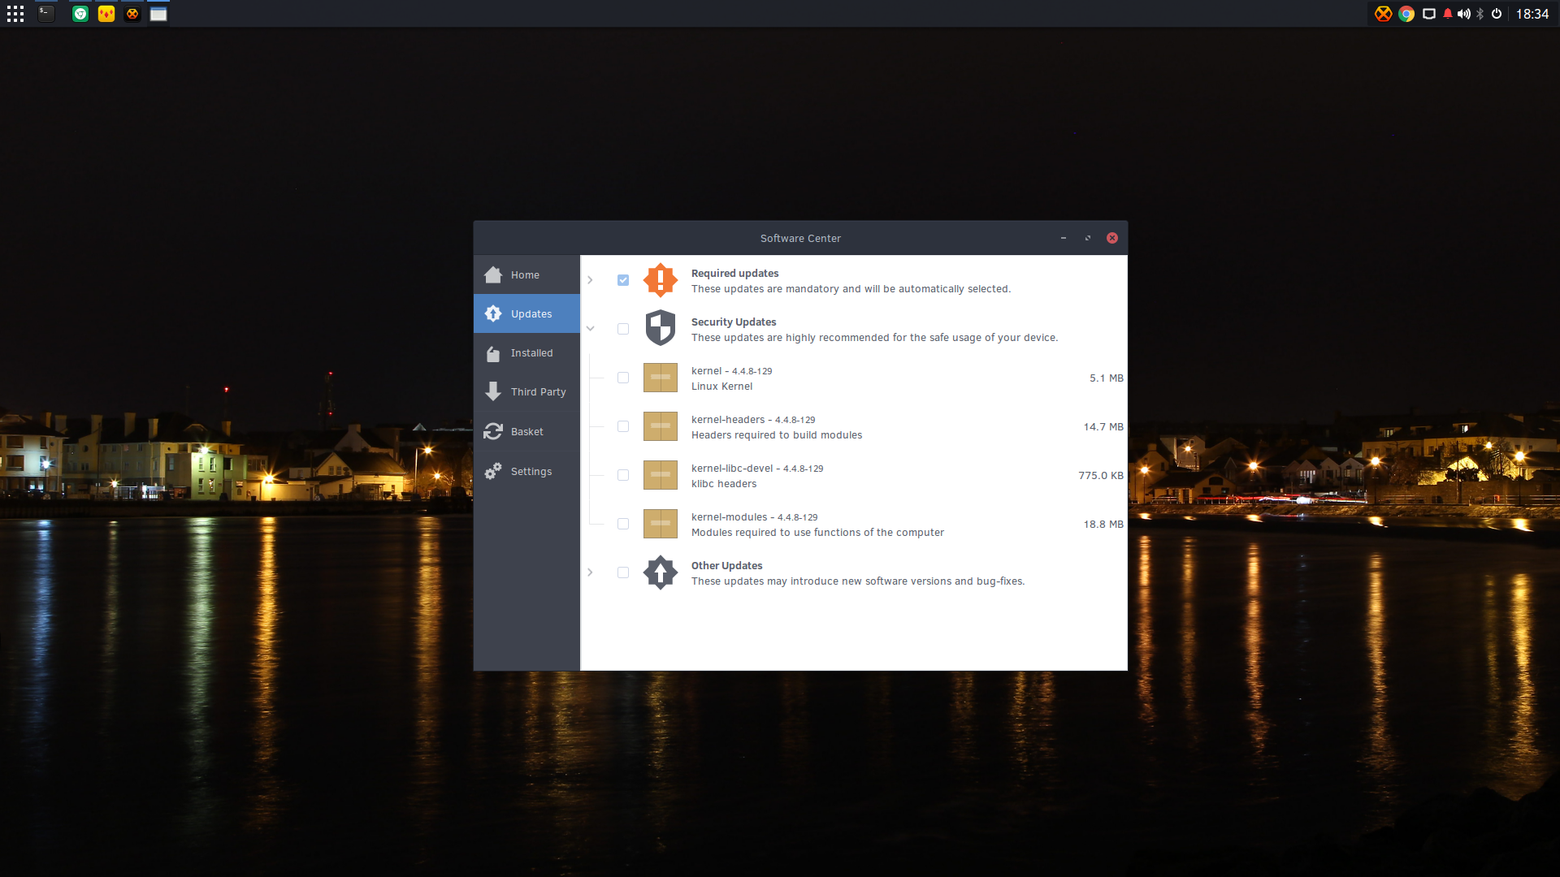Viewport: 1560px width, 877px height.
Task: Open the red notifications bell
Action: [1448, 14]
